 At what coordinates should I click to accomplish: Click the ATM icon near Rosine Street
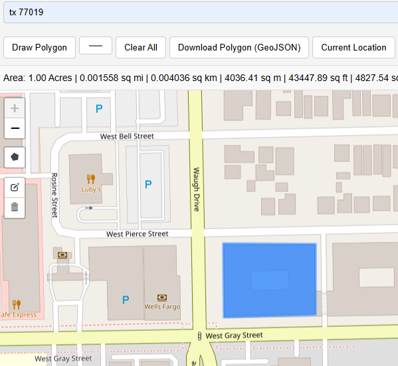click(x=62, y=254)
